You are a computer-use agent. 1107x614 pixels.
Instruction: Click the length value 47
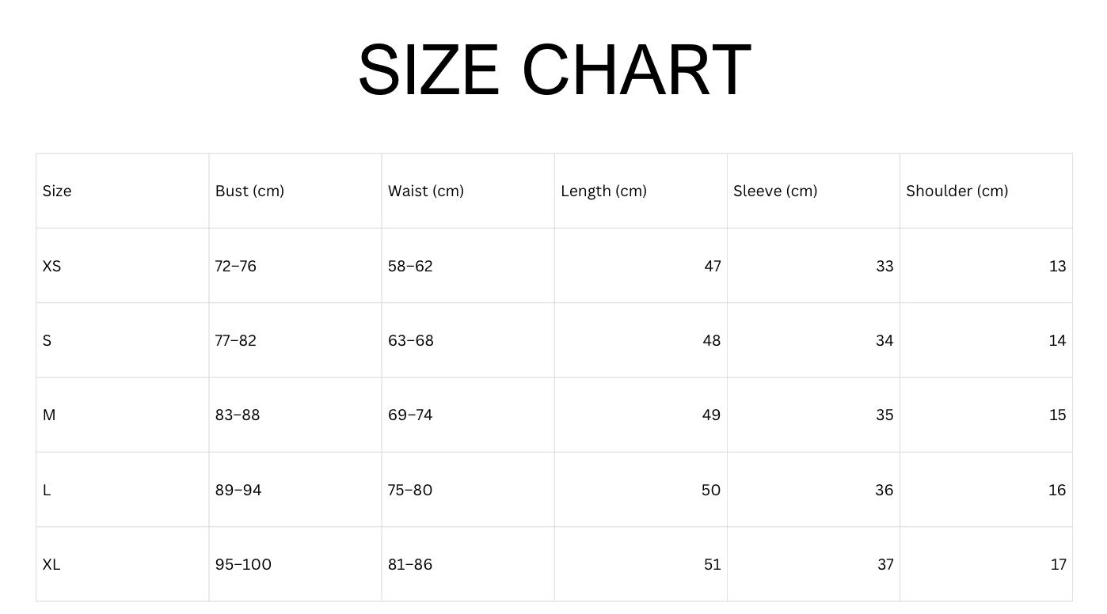coord(713,266)
